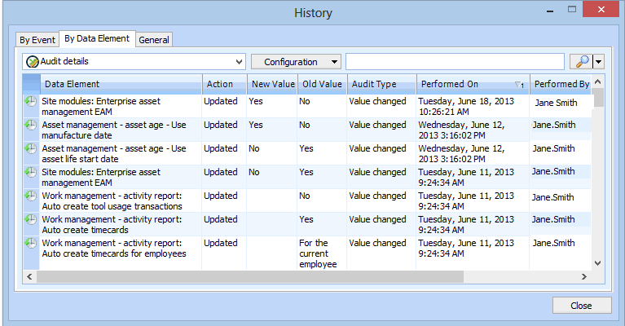Click the Performed On sort indicator icon
The width and height of the screenshot is (625, 326).
click(519, 84)
